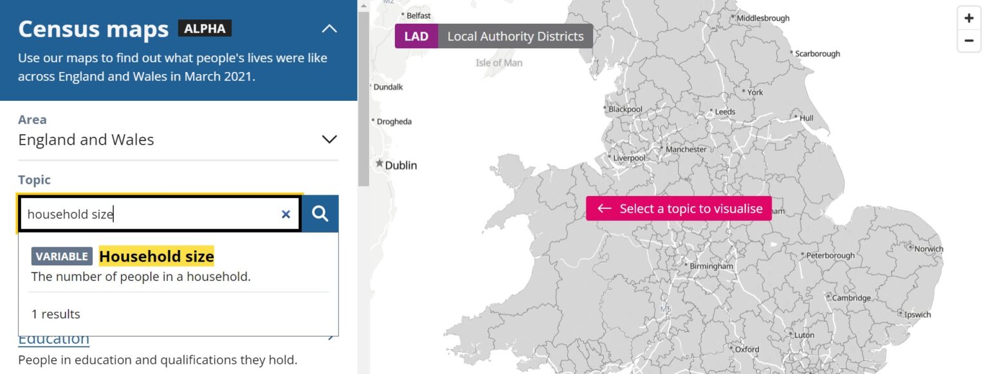Select the Household size search result
Screen dimensions: 988x374
click(156, 256)
